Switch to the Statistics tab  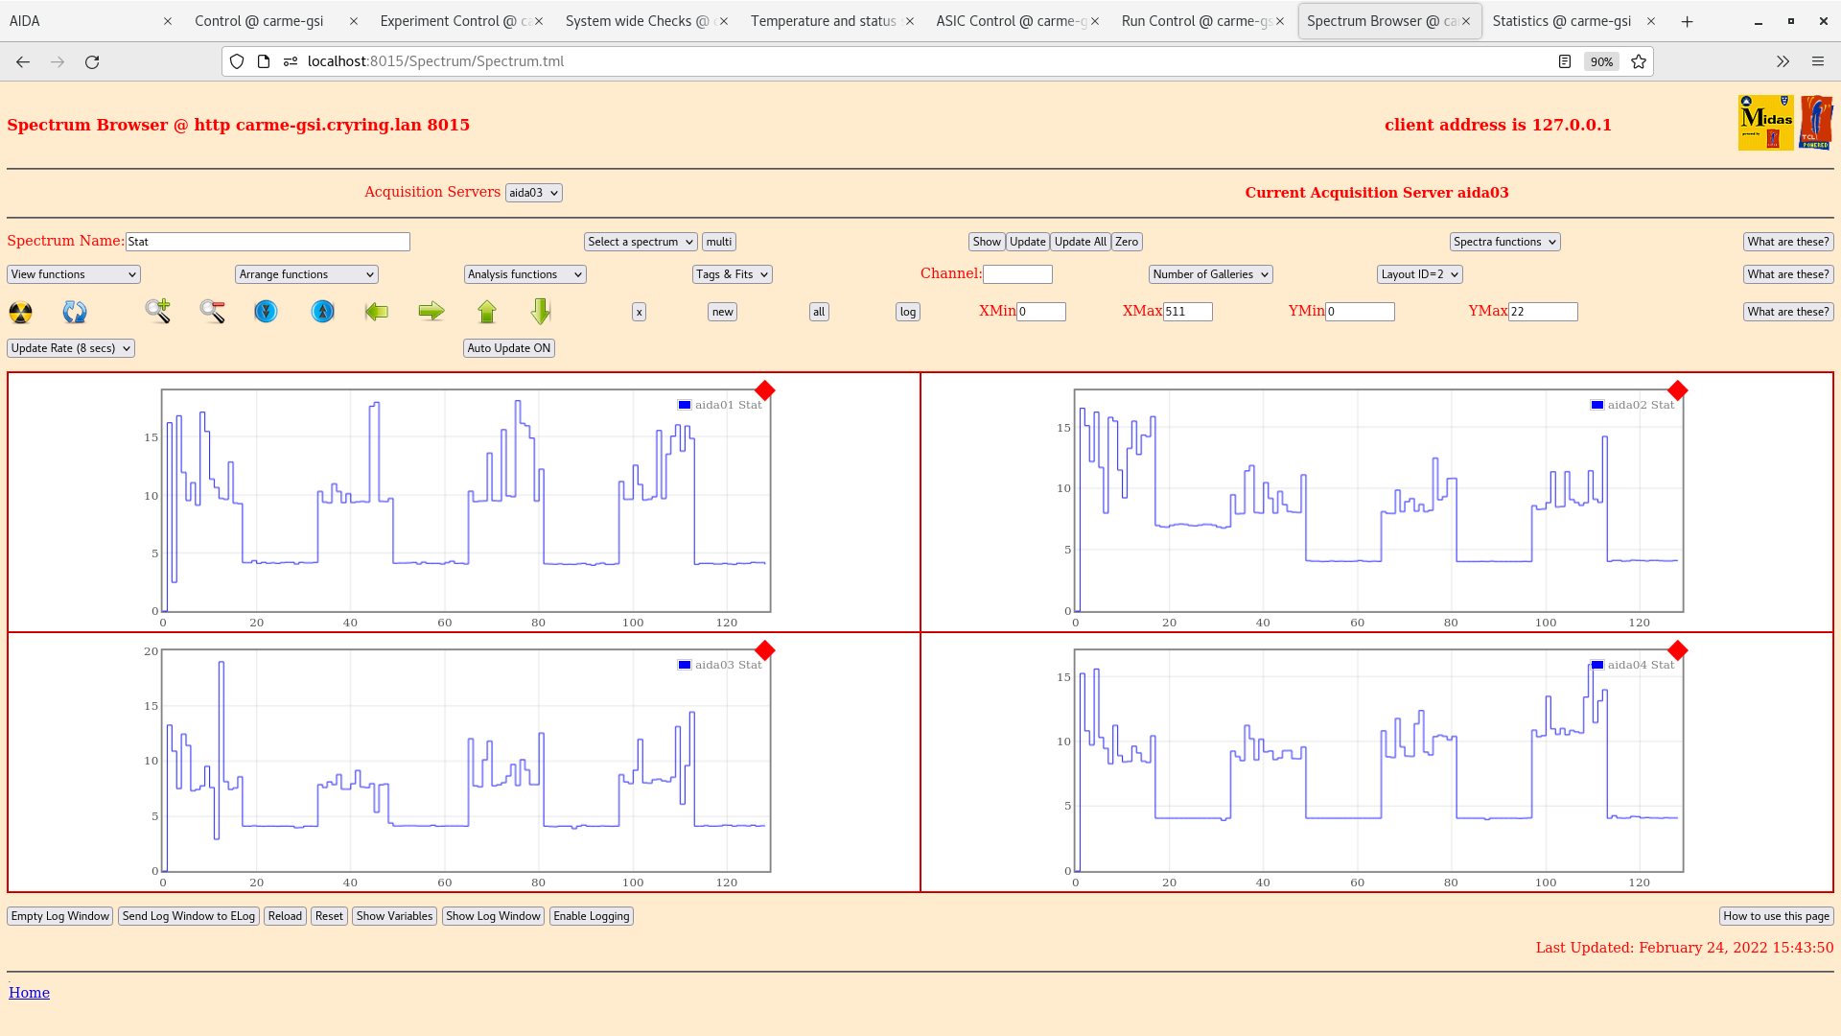(x=1561, y=21)
